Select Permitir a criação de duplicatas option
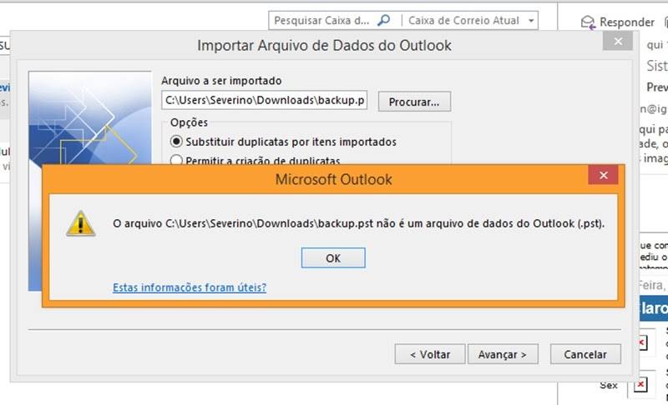This screenshot has height=405, width=668. (256, 161)
